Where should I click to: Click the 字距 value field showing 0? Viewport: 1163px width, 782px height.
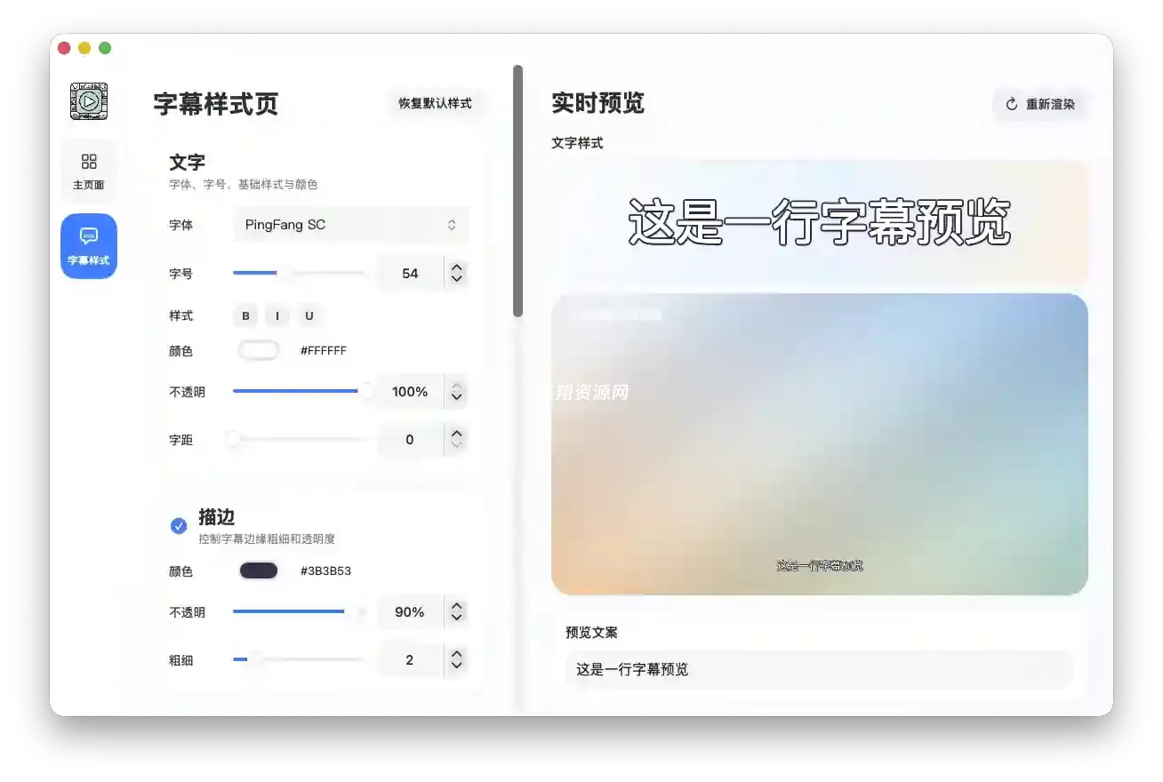pyautogui.click(x=410, y=439)
